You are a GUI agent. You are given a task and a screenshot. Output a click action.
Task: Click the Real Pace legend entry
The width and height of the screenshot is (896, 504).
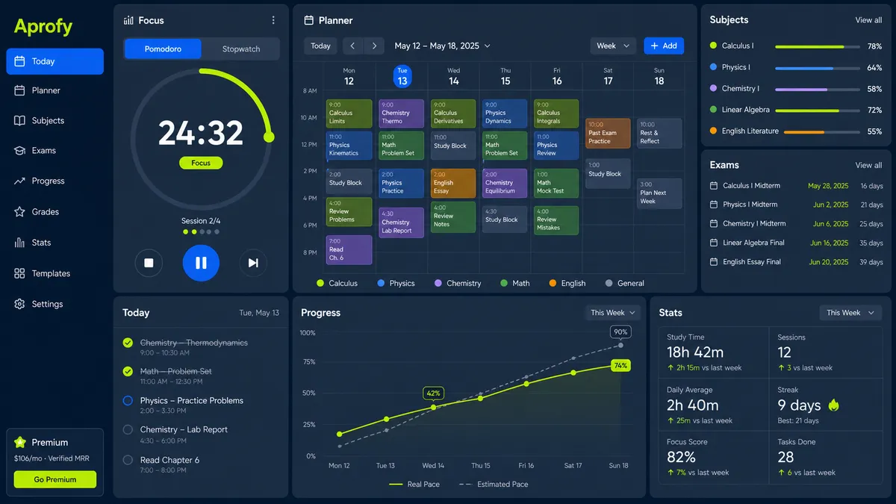click(x=414, y=485)
